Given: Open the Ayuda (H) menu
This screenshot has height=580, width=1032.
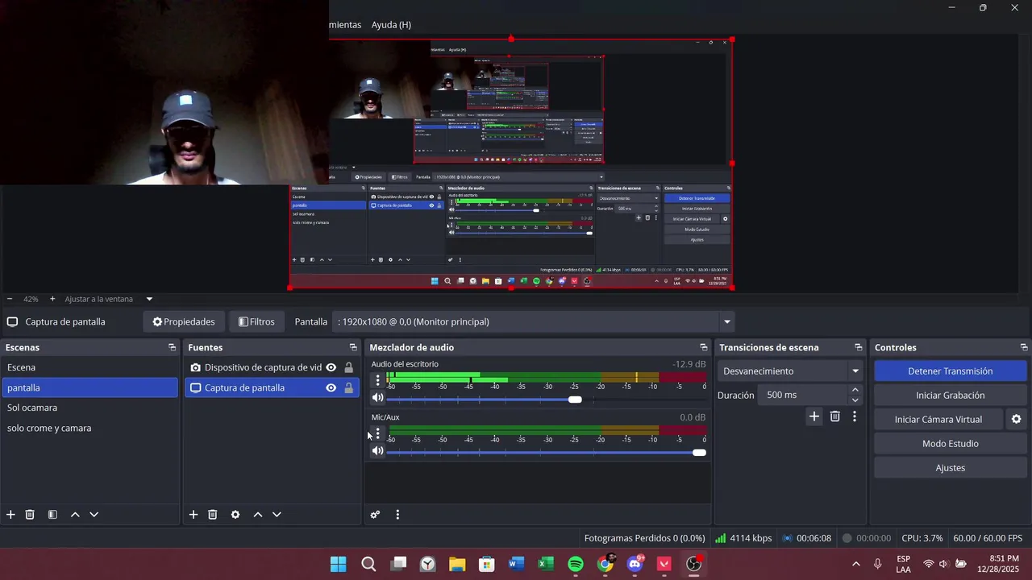Looking at the screenshot, I should point(391,25).
